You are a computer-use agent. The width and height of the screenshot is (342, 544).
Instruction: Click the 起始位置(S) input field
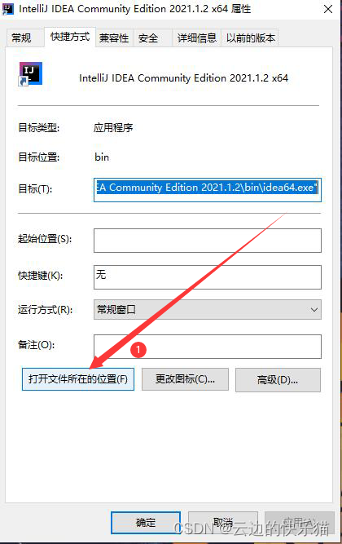[x=208, y=241]
